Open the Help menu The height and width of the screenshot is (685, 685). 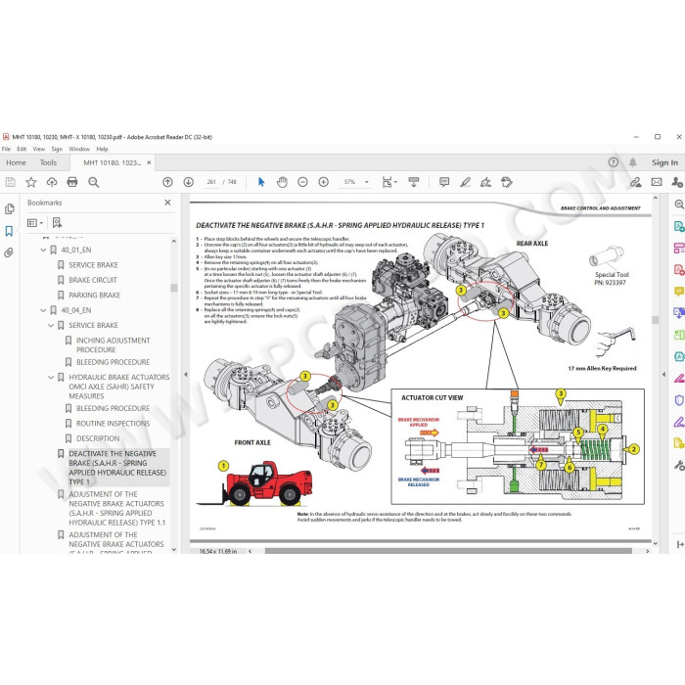102,149
